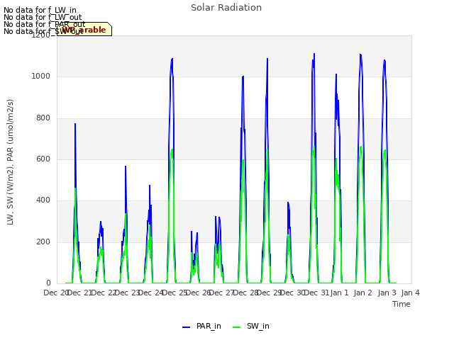Click the Jan 1 x-axis tick label
Viewport: 454px width, 340px height.
(x=339, y=293)
